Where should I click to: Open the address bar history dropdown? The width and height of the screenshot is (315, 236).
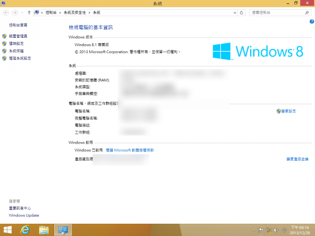235,13
